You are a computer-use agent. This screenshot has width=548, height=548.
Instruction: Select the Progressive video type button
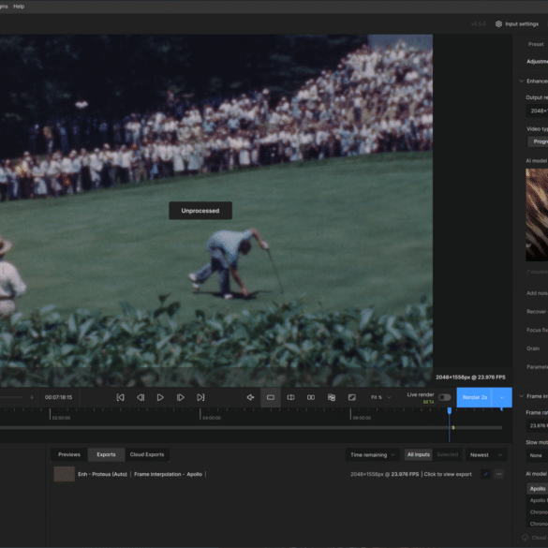point(538,141)
